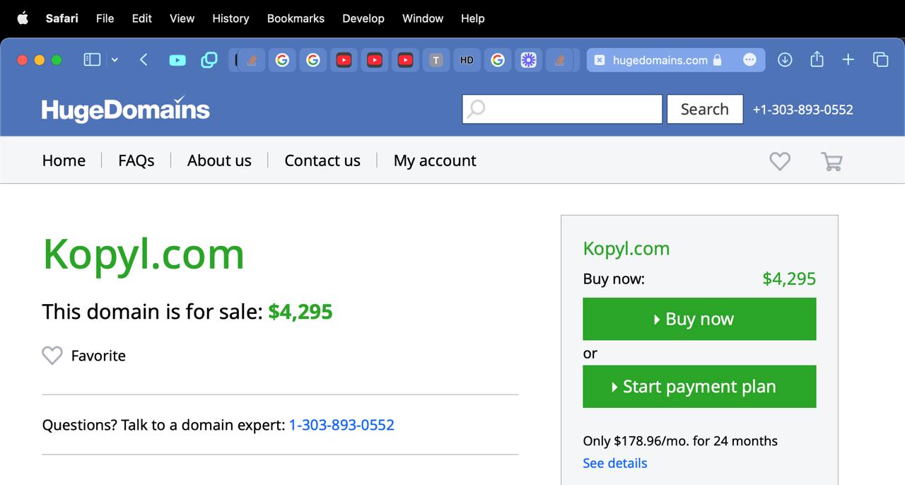Switch to the purple snowflake icon tab
The height and width of the screenshot is (485, 905).
[x=528, y=60]
